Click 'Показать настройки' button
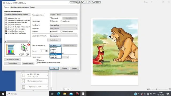The image size is (171, 96). pyautogui.click(x=13, y=59)
